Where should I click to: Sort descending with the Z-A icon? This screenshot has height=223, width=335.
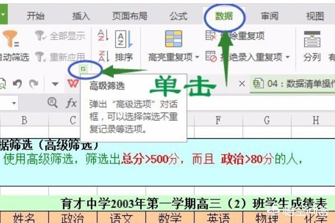(x=104, y=56)
